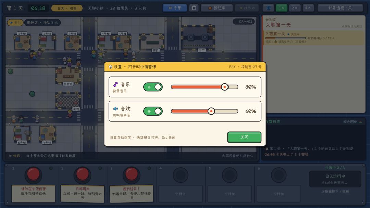This screenshot has height=208, width=370.
Task: Toggle 任务透视 task overlay button
Action: pyautogui.click(x=340, y=8)
